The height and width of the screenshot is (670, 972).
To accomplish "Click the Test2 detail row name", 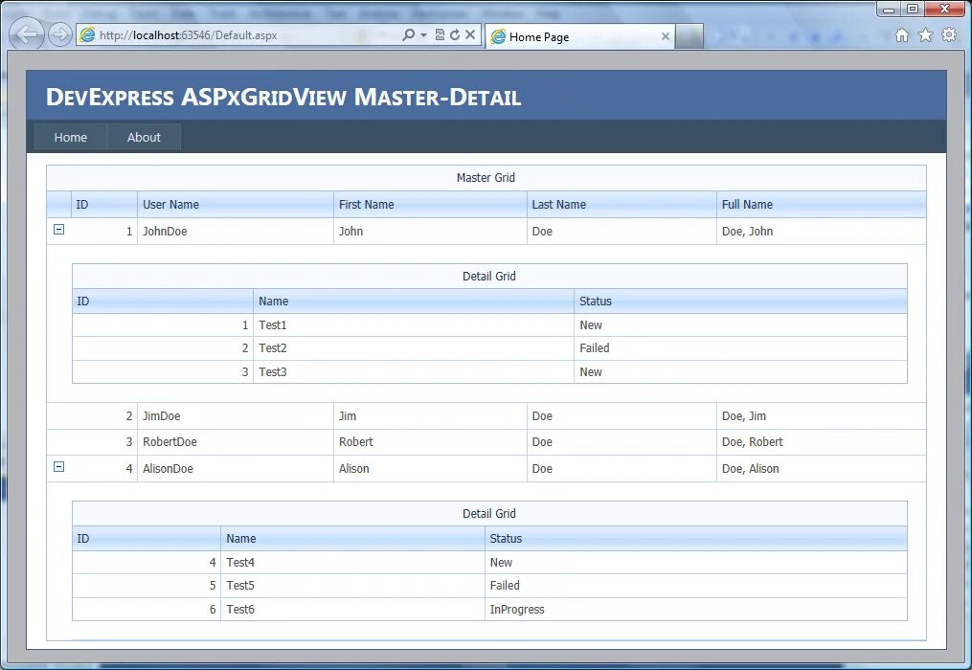I will tap(414, 348).
